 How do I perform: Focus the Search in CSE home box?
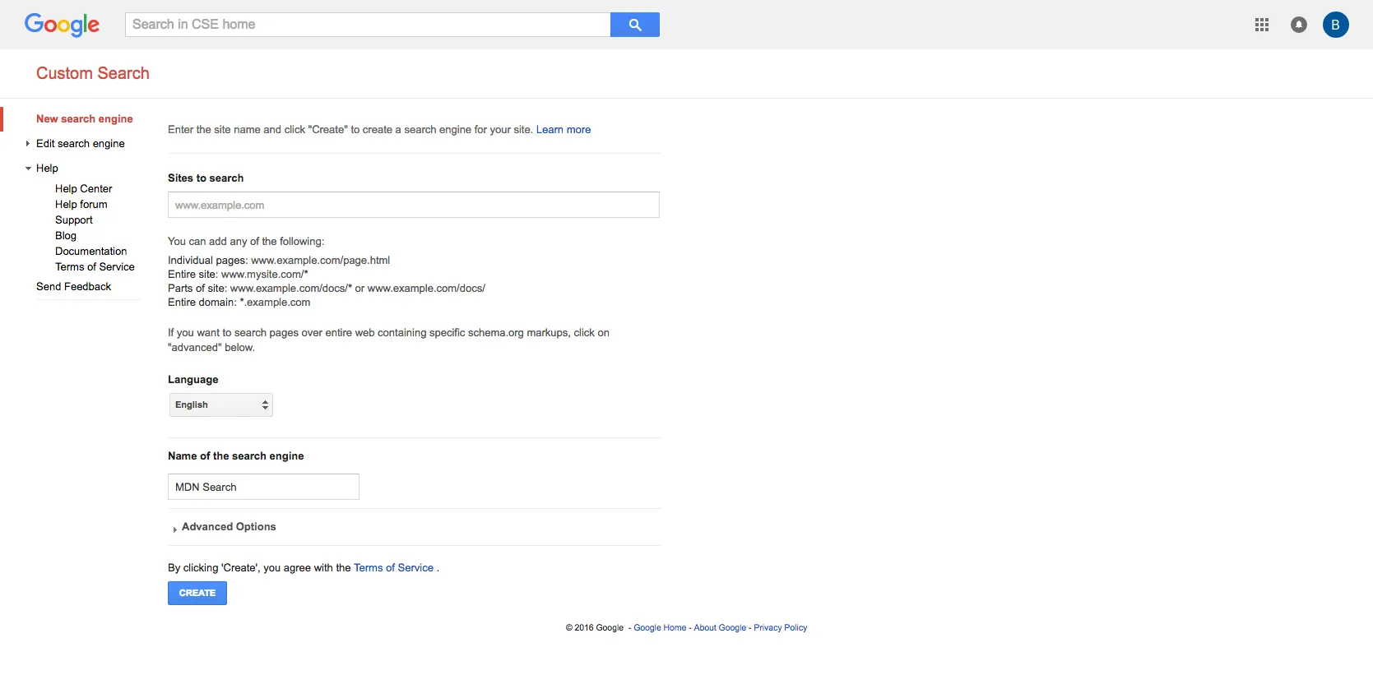tap(367, 25)
